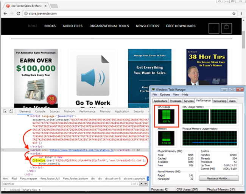Screen dimensions: 246x194
Task: Click the site info icon in address bar
Action: pyautogui.click(x=26, y=14)
